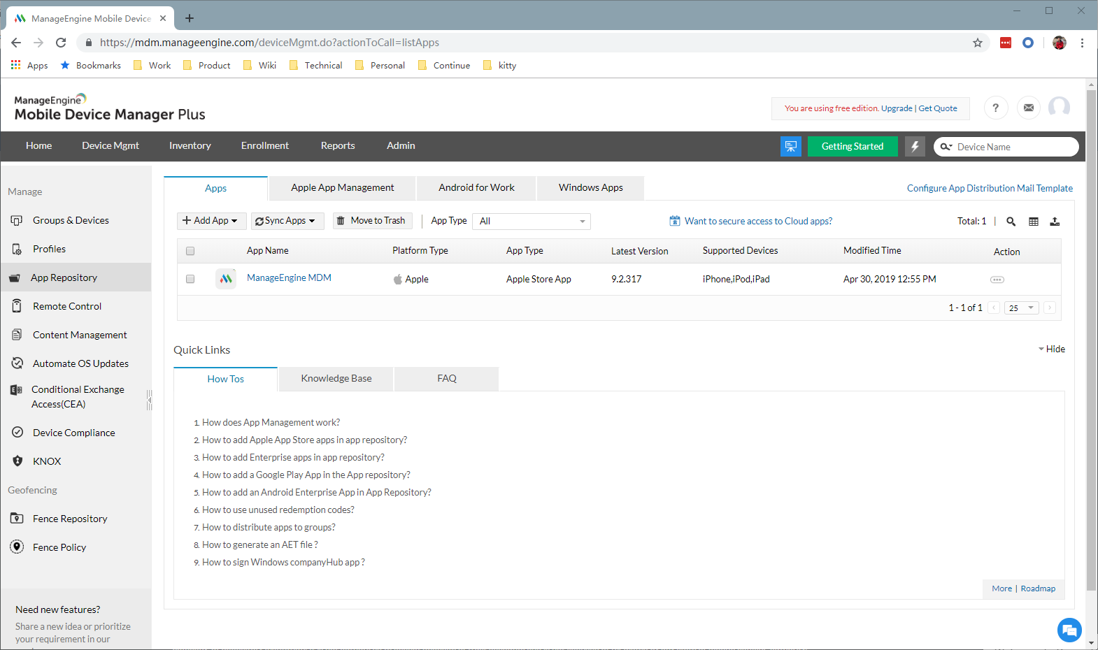1098x650 pixels.
Task: Switch to Windows Apps tab
Action: [x=590, y=188]
